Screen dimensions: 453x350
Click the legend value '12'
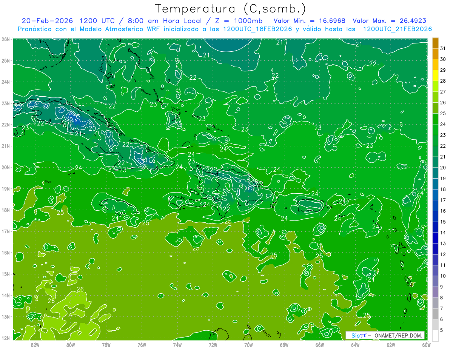443,254
